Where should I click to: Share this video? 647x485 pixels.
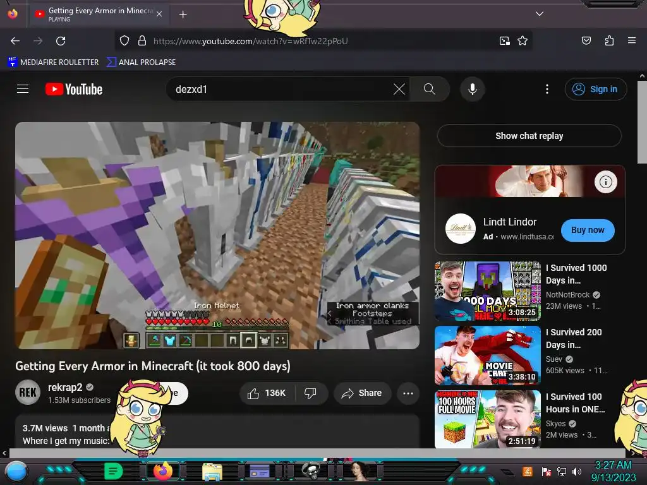click(361, 393)
